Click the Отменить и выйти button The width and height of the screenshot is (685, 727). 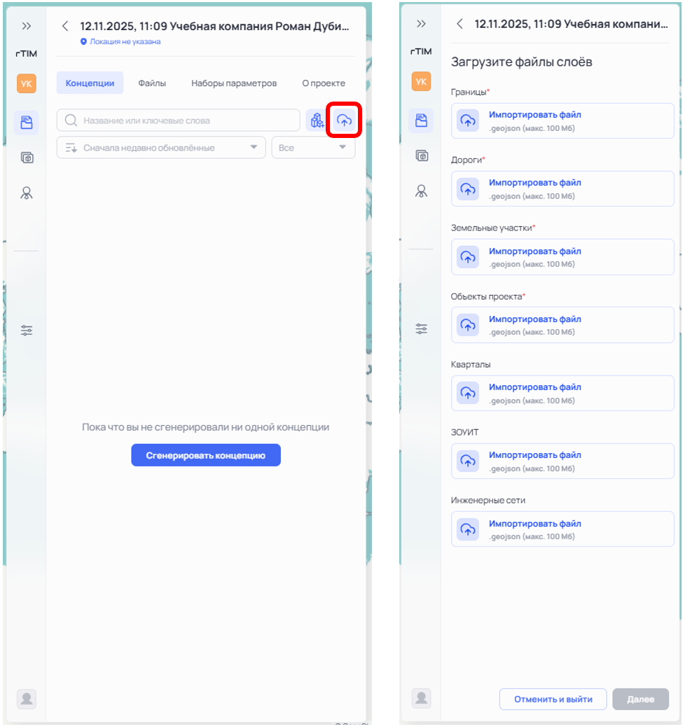553,699
